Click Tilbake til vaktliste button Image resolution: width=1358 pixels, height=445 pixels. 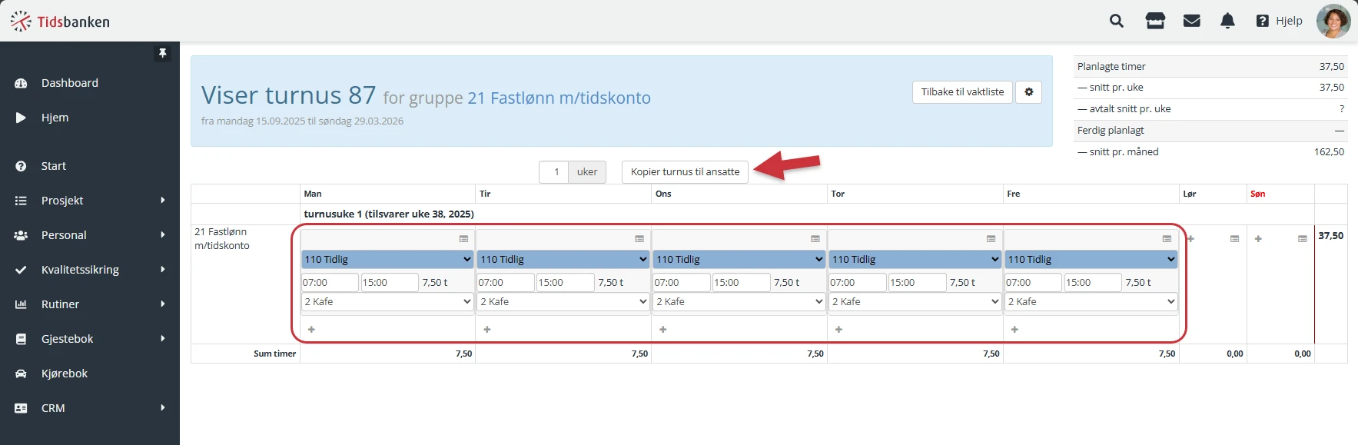pyautogui.click(x=962, y=92)
